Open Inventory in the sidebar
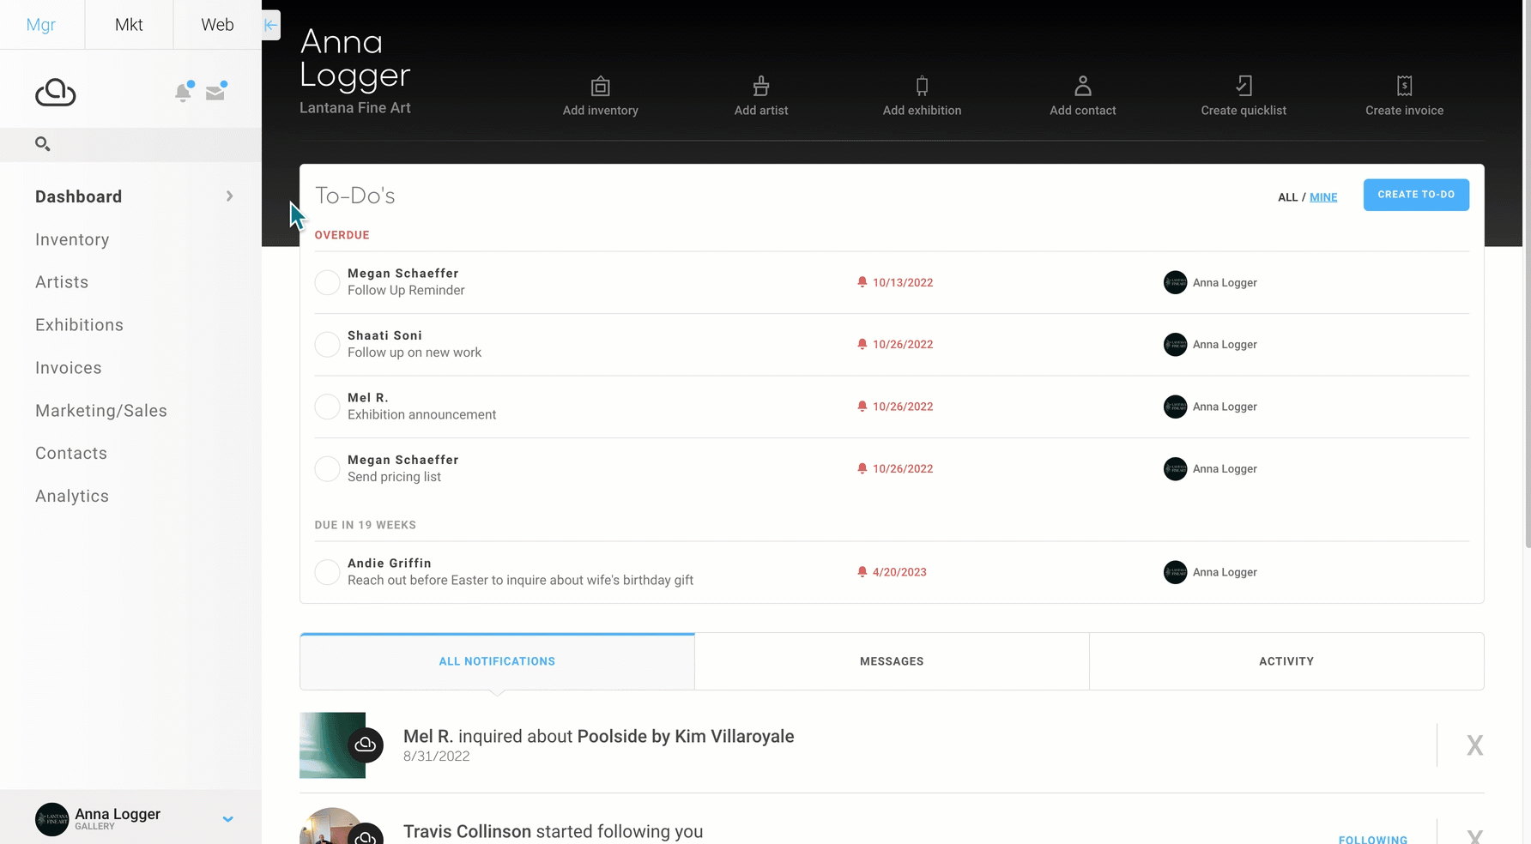Screen dimensions: 1531x844 click(72, 239)
